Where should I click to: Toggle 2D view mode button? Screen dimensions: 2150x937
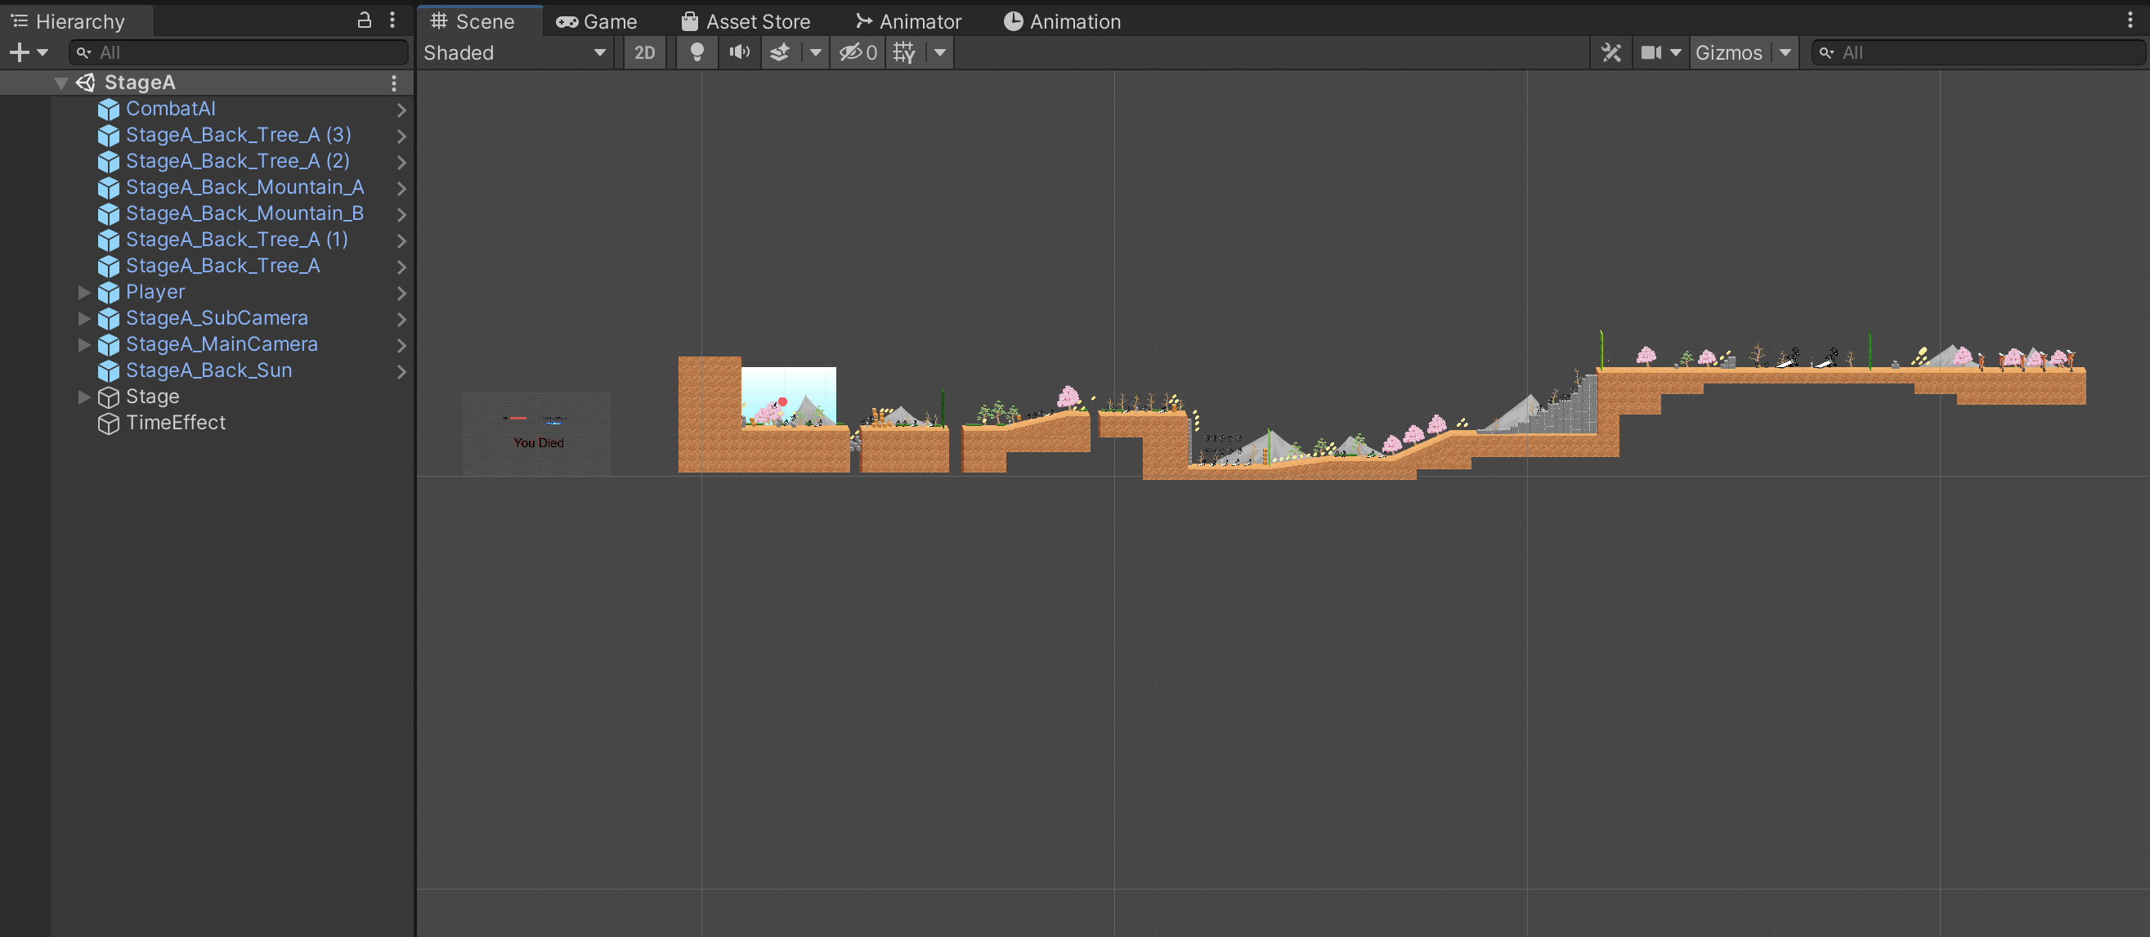tap(644, 52)
